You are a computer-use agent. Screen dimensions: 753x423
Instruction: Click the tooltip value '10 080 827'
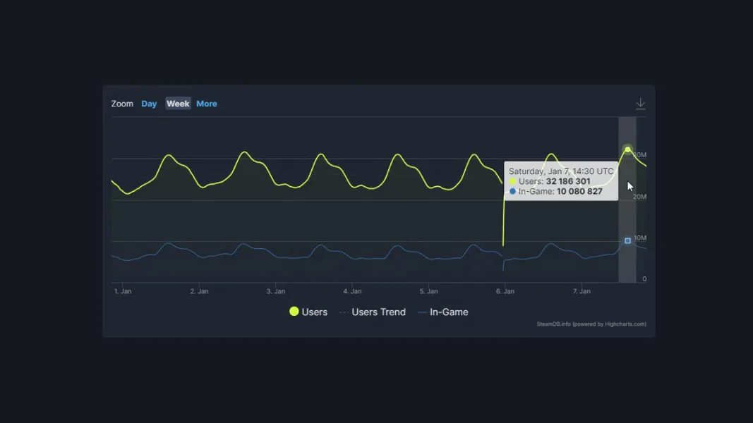coord(579,191)
